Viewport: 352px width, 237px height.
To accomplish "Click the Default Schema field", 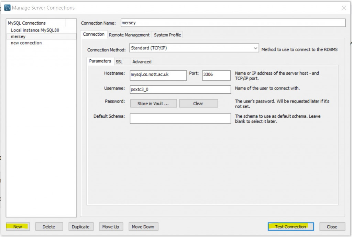I will point(180,119).
